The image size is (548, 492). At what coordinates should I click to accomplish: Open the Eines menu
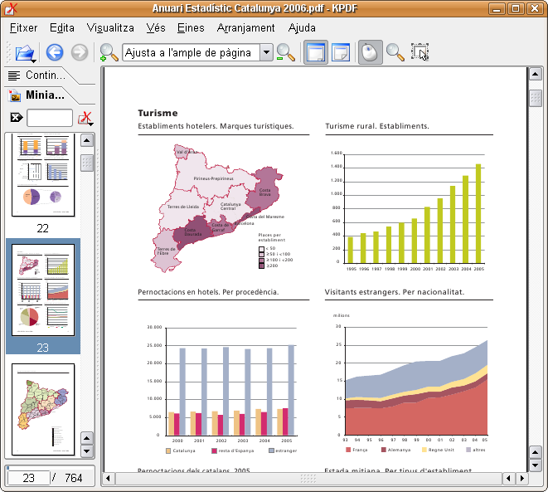pyautogui.click(x=191, y=27)
